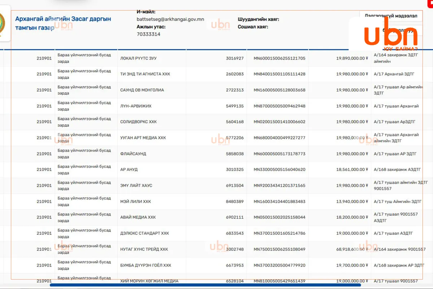The width and height of the screenshot is (433, 289).
Task: Click registration number 8480389 for МЭЙ ЛИЛИ
Action: 235,201
